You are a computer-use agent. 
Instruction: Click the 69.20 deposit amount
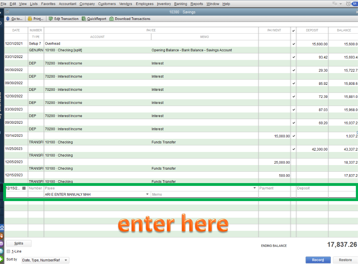pyautogui.click(x=323, y=123)
